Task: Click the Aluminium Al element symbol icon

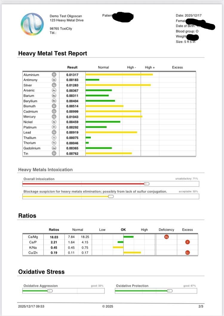Action: (54, 75)
